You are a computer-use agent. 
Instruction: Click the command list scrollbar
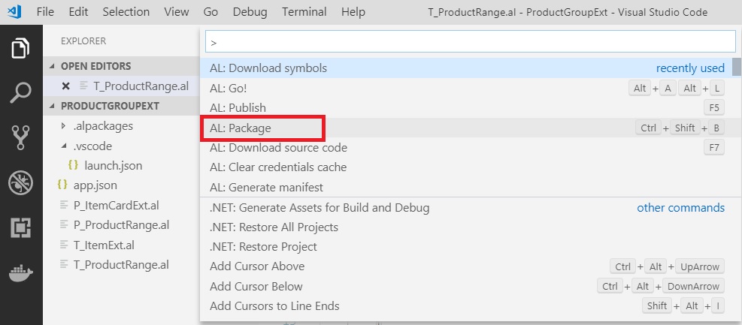pyautogui.click(x=737, y=68)
